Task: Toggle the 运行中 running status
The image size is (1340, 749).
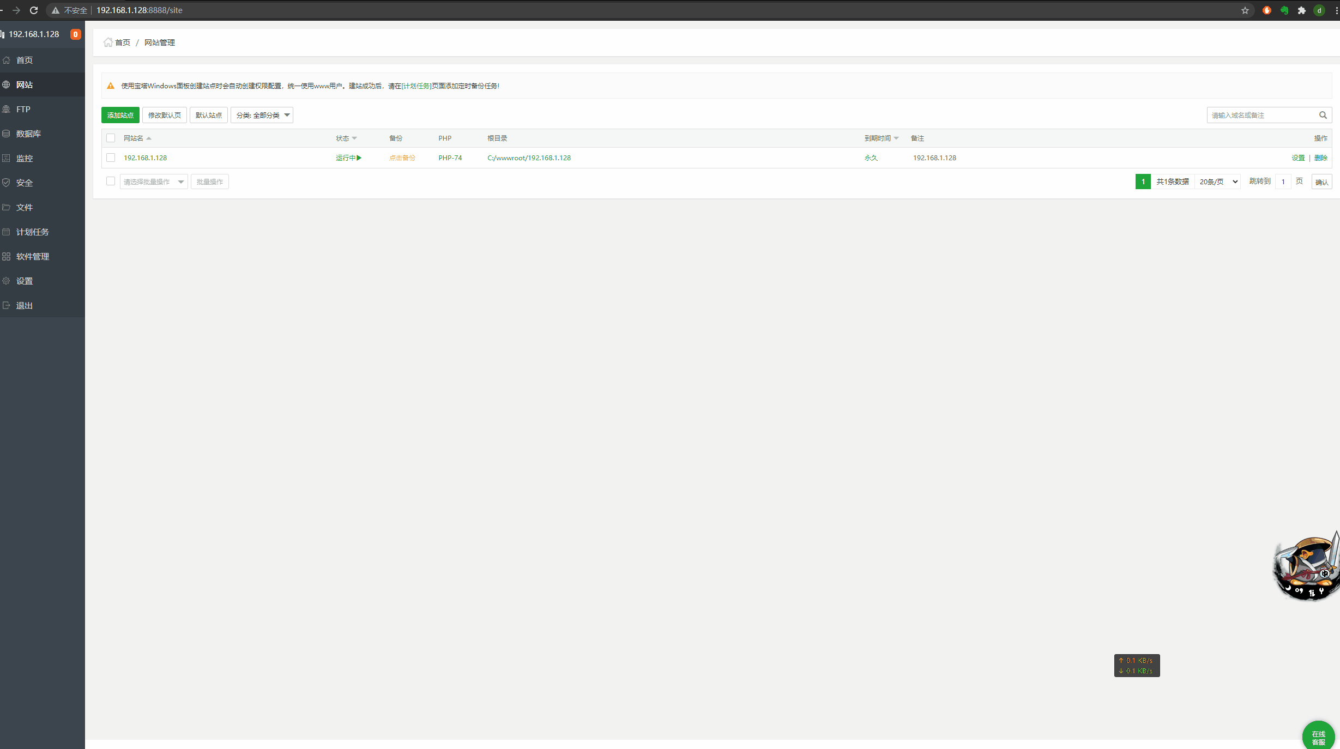Action: pyautogui.click(x=349, y=158)
